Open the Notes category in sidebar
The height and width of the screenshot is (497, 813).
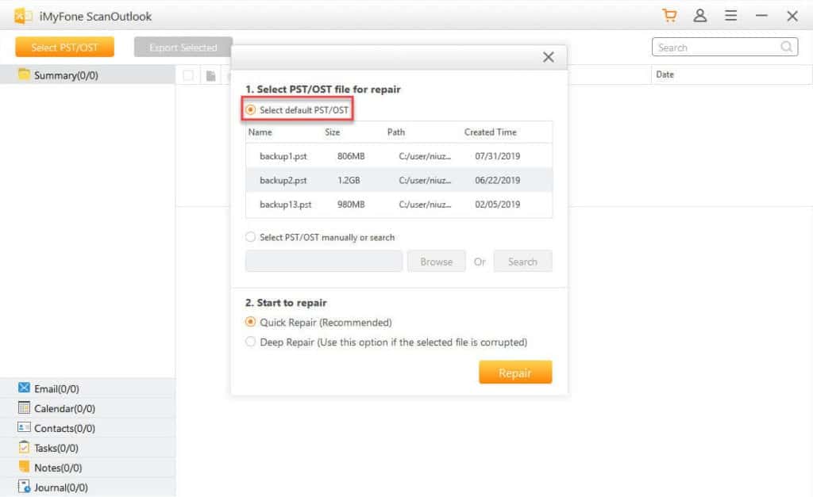pos(57,468)
